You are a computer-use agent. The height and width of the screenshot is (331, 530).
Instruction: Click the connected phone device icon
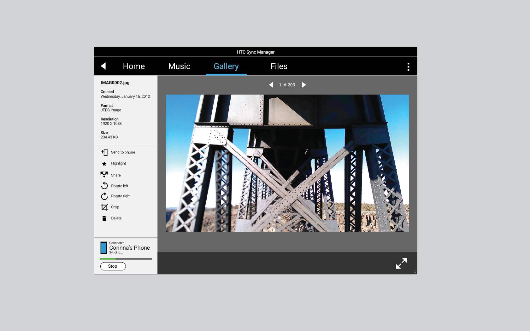(103, 248)
